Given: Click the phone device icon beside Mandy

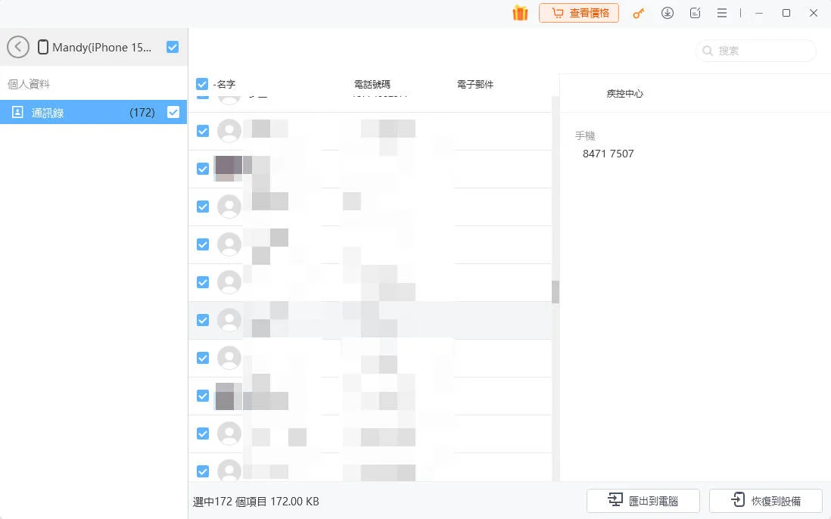Looking at the screenshot, I should (x=43, y=47).
